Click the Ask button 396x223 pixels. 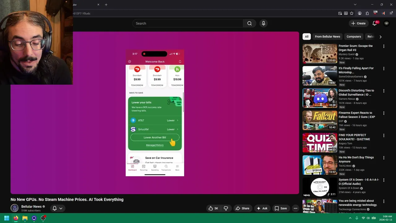coord(262,208)
